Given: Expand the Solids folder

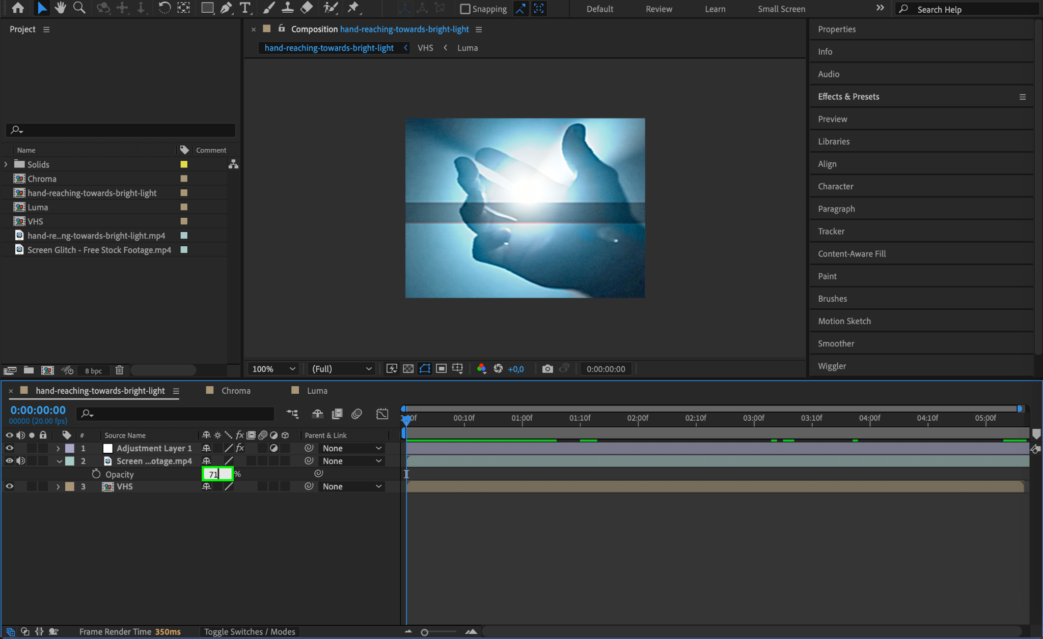Looking at the screenshot, I should click(x=6, y=164).
